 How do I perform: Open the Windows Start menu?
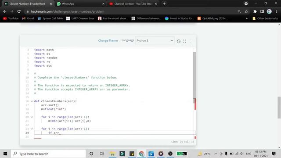pyautogui.click(x=5, y=154)
